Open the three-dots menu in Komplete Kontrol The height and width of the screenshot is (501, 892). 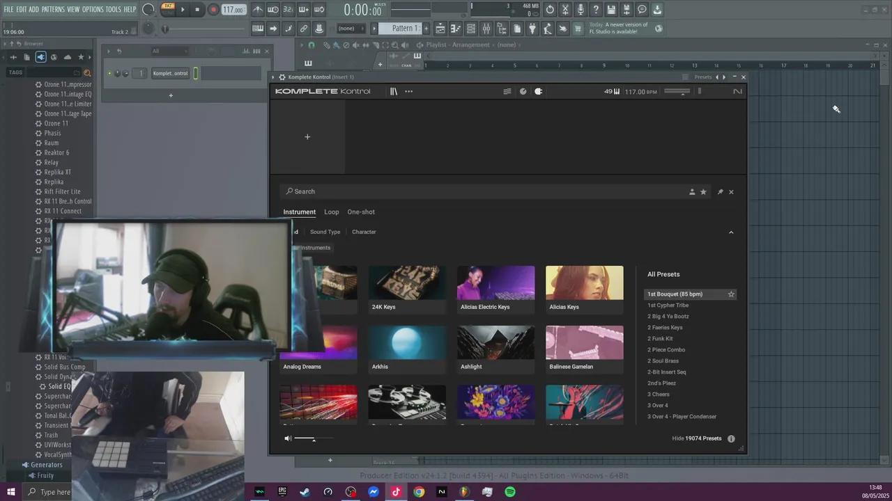(408, 91)
